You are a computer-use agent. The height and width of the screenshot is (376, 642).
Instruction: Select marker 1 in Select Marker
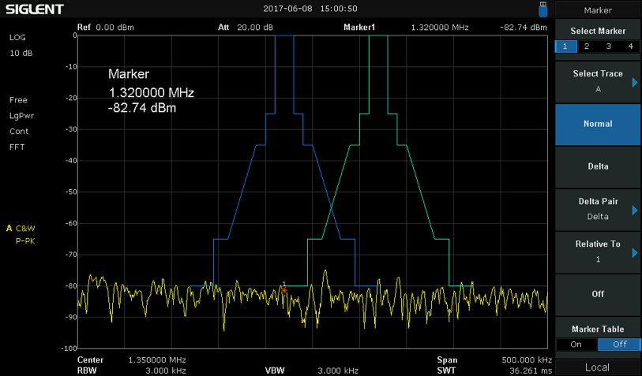565,47
